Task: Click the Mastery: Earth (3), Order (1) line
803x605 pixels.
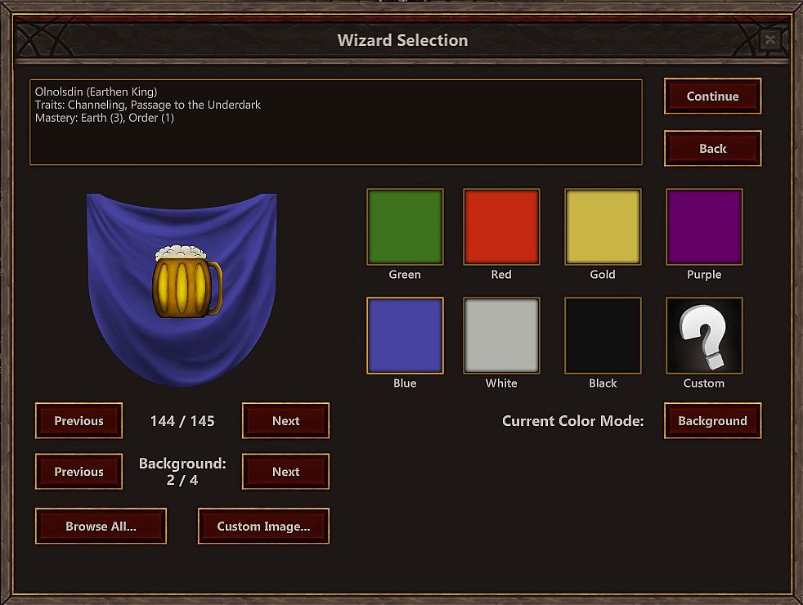Action: (x=105, y=118)
